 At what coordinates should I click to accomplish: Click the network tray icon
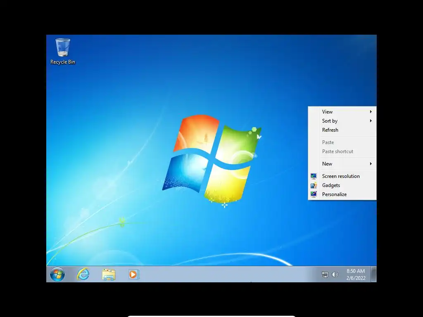point(325,274)
